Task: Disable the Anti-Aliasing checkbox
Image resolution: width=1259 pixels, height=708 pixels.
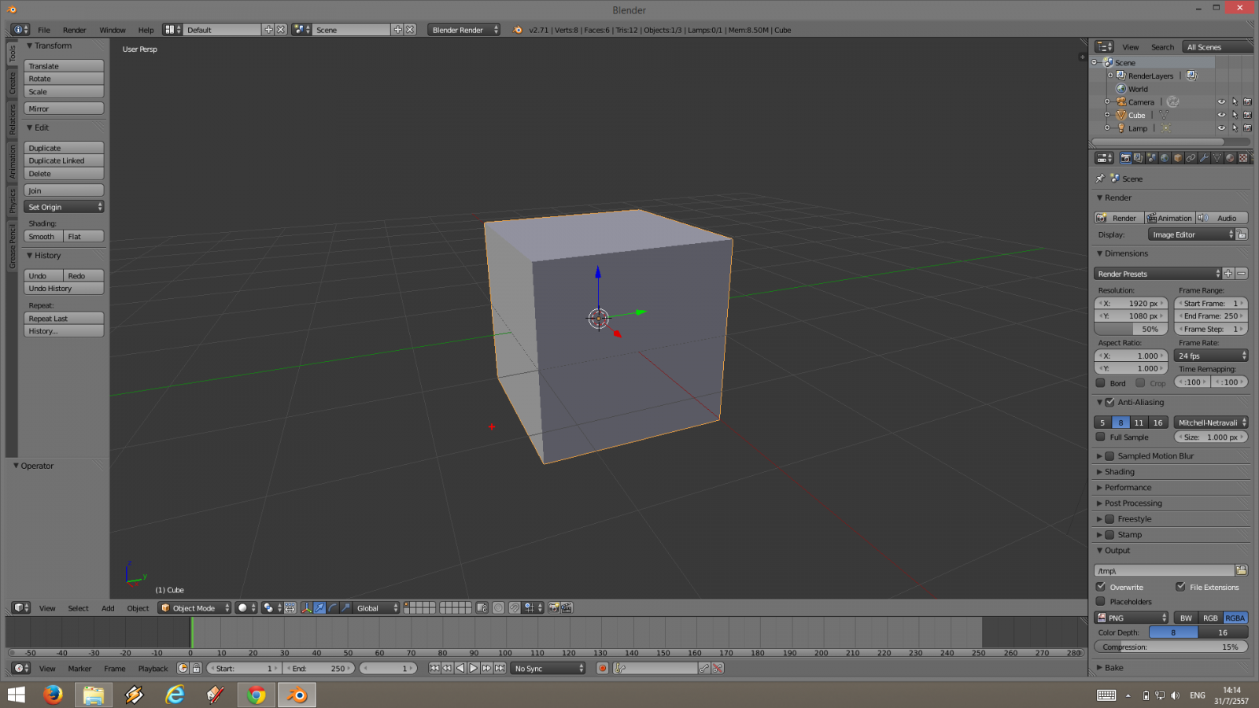Action: 1109,402
